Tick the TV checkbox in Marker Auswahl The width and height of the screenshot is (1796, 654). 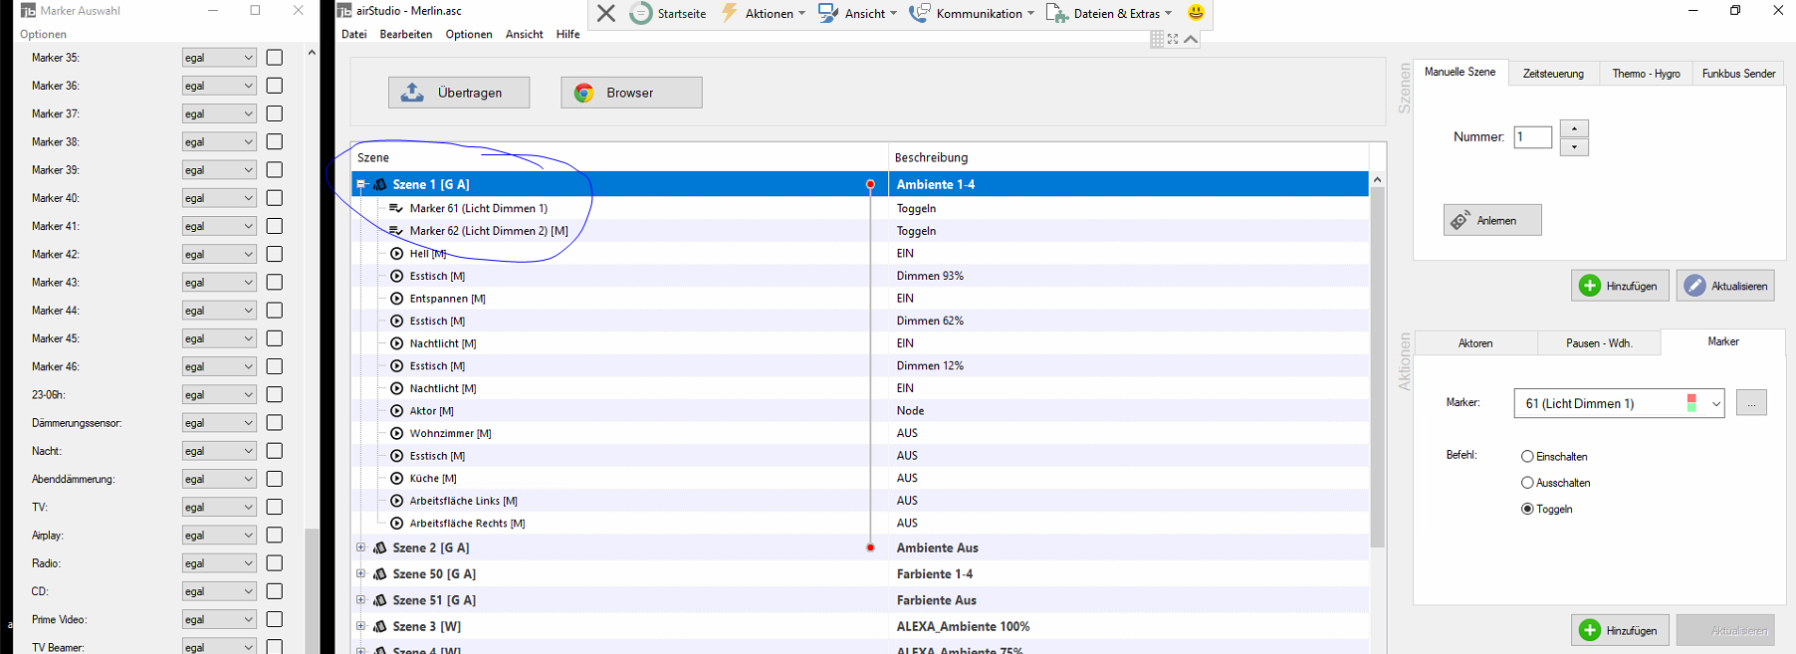click(275, 507)
